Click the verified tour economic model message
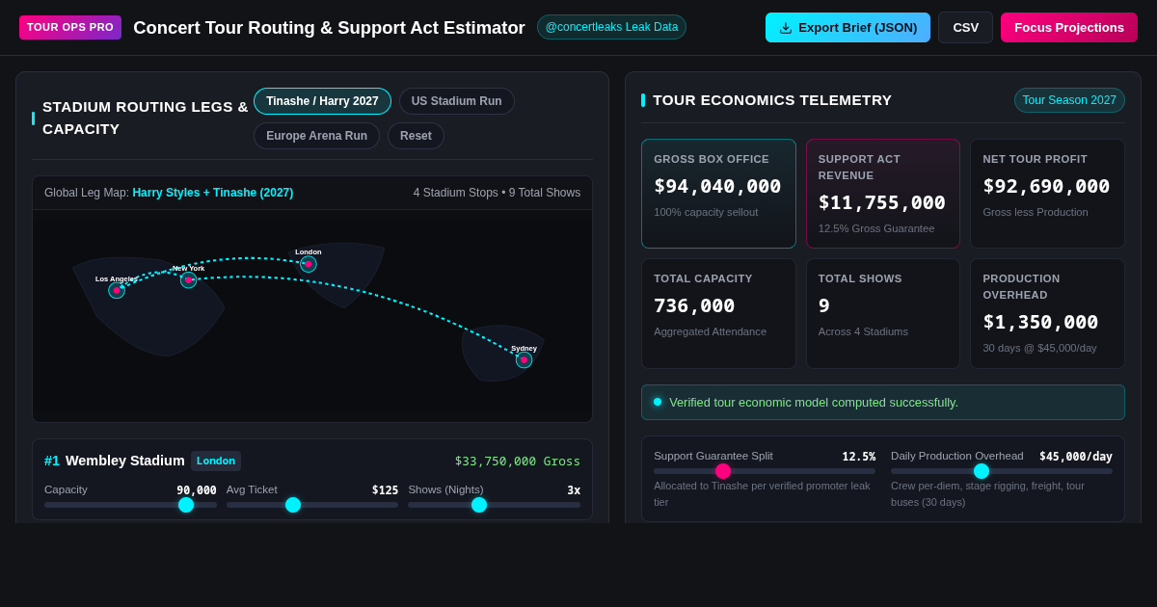The image size is (1157, 607). [814, 403]
